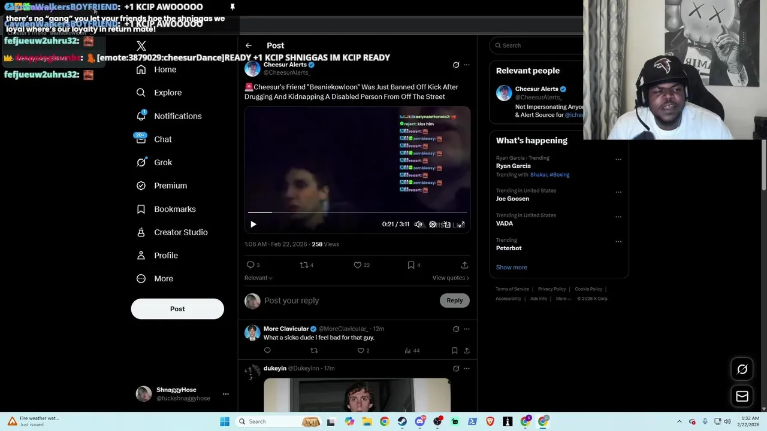Image resolution: width=767 pixels, height=431 pixels.
Task: Click the pin icon in chat overlay
Action: pos(232,7)
